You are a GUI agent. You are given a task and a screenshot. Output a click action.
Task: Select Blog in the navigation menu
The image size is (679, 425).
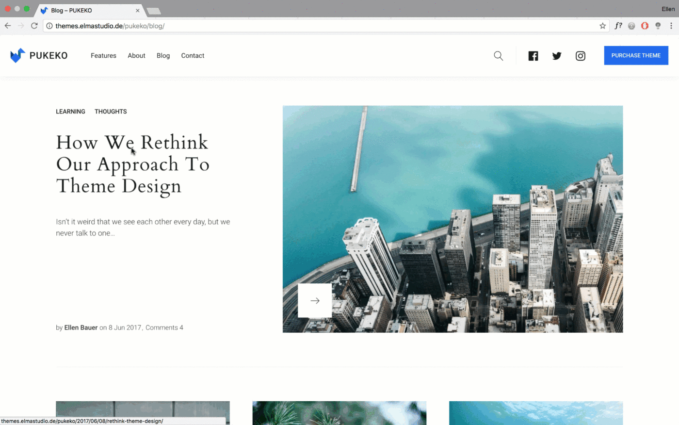tap(163, 55)
